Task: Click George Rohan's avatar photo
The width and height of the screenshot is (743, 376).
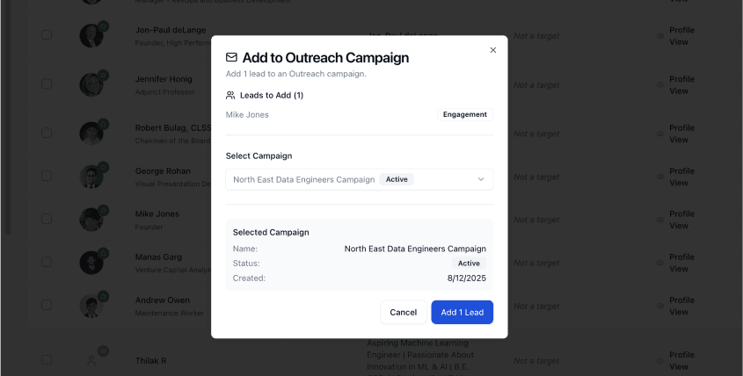Action: pyautogui.click(x=91, y=176)
